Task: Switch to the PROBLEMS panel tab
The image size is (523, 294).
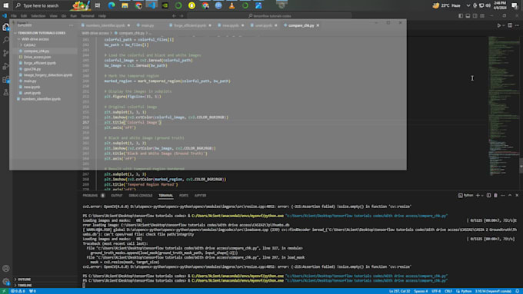Action: tap(90, 196)
